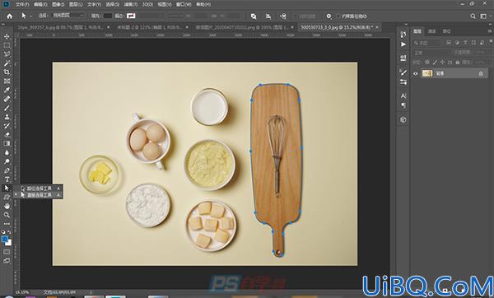Open the Select dropdown in options bar
The width and height of the screenshot is (494, 298).
point(68,16)
